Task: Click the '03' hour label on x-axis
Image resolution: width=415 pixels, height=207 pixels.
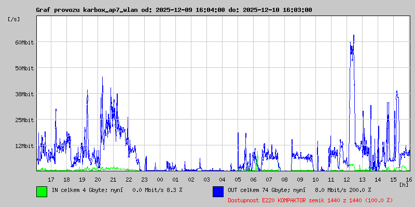Action: (x=206, y=180)
